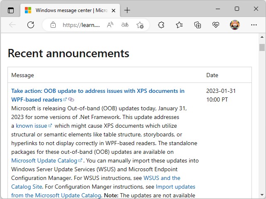
Task: Click the address bar URL field
Action: [x=81, y=25]
